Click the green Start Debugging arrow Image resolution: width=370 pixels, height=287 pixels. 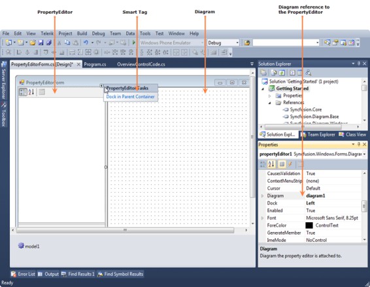[134, 43]
